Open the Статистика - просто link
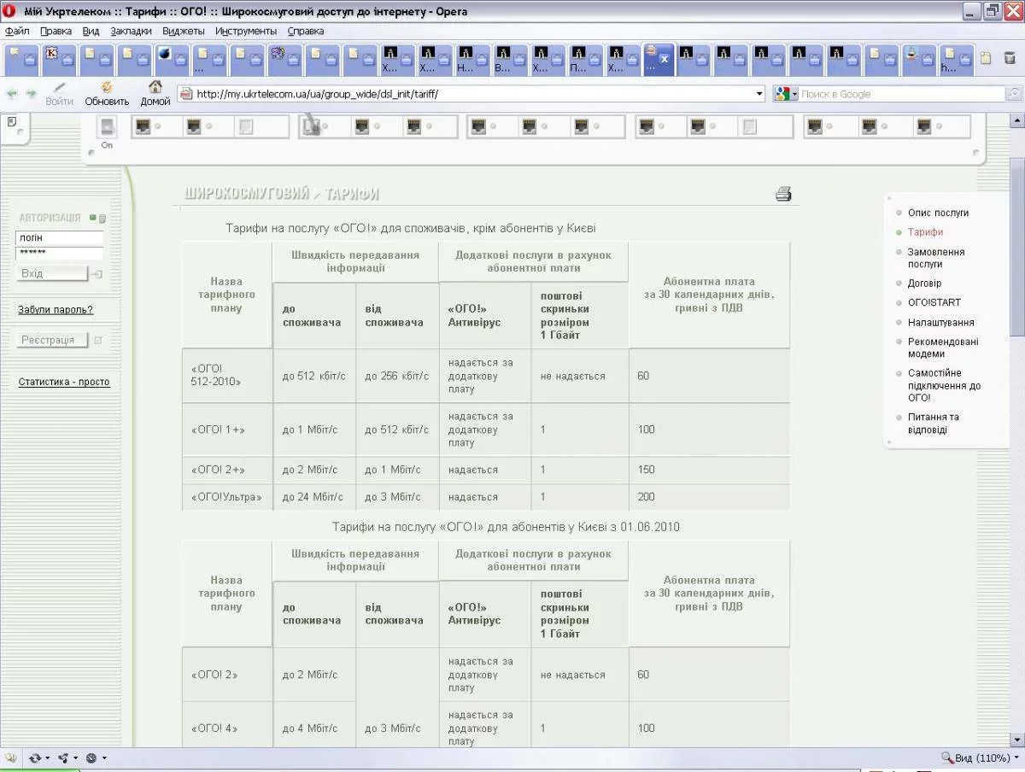 click(x=64, y=382)
